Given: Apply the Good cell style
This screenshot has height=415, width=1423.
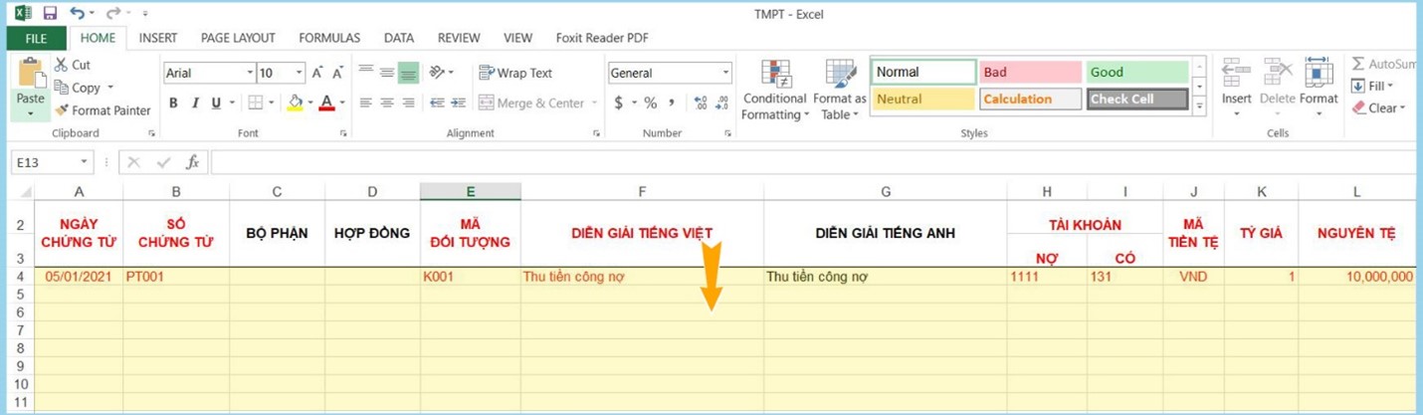Looking at the screenshot, I should tap(1136, 72).
